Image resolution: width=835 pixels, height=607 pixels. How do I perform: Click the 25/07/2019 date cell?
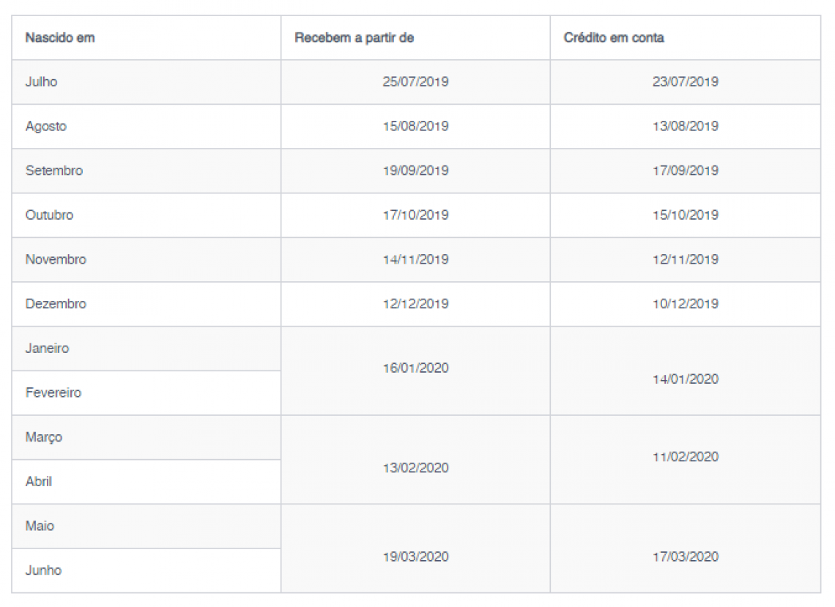pos(415,82)
